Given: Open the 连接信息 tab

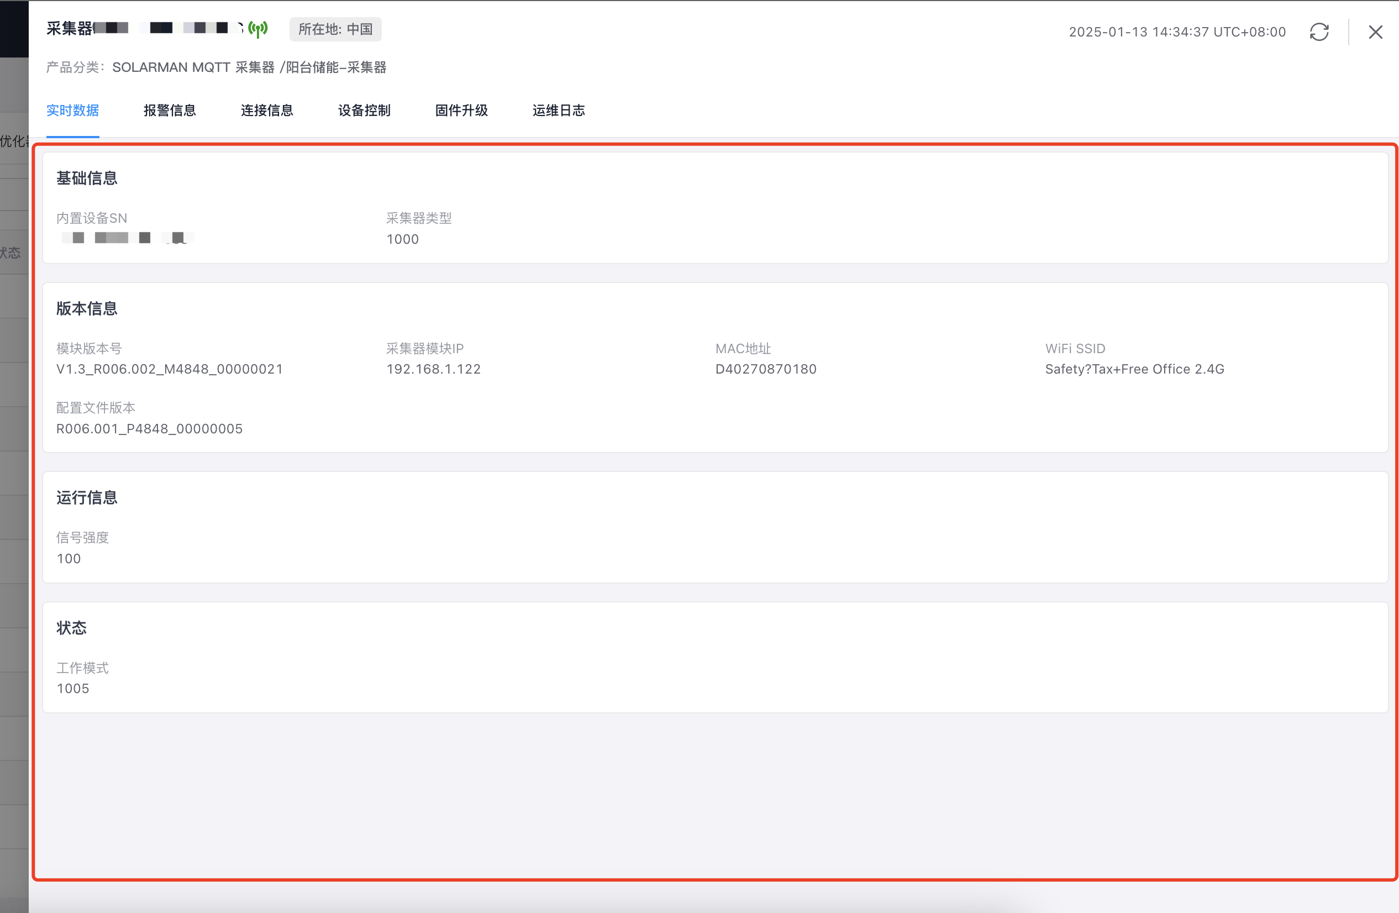Looking at the screenshot, I should (267, 111).
